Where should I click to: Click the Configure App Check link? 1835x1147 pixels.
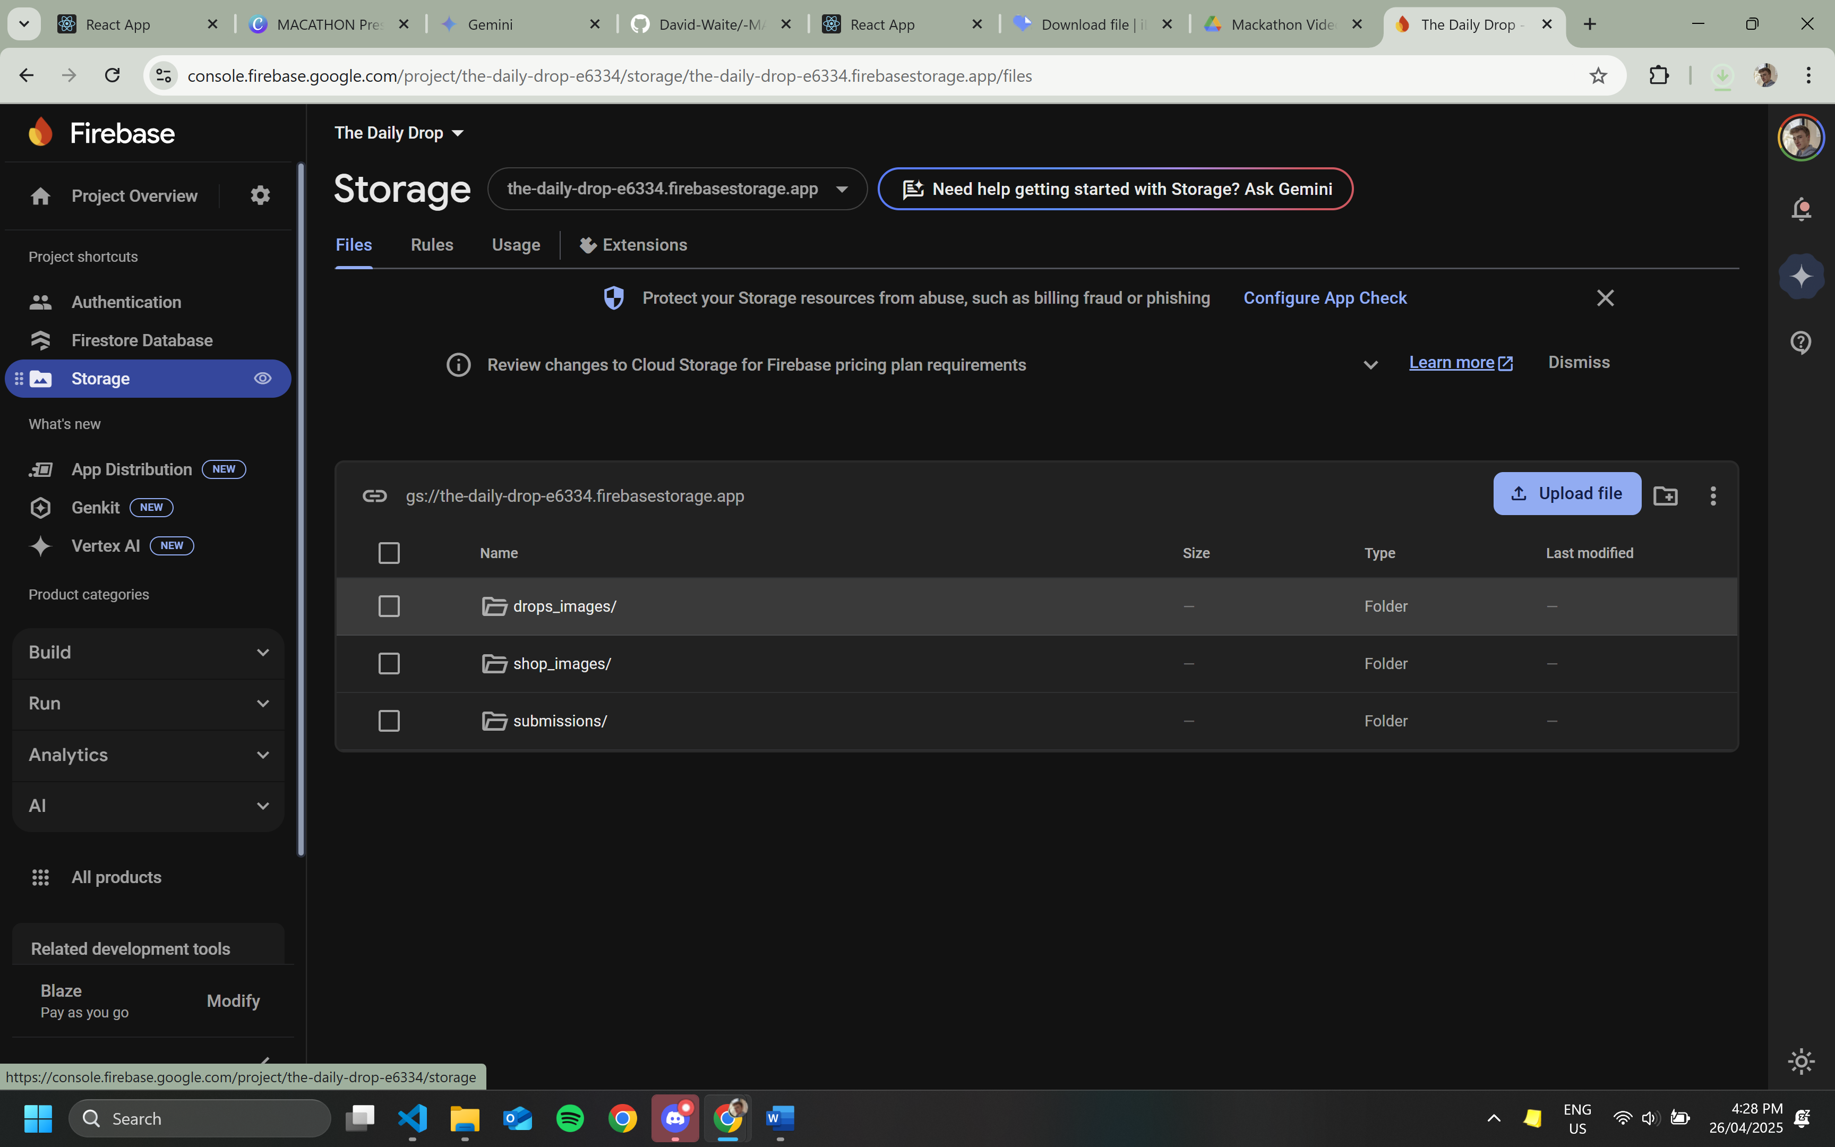coord(1325,298)
